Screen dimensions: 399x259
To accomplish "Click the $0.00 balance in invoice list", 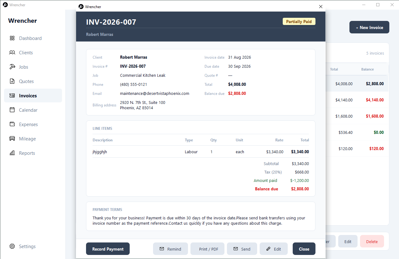I will (x=379, y=132).
